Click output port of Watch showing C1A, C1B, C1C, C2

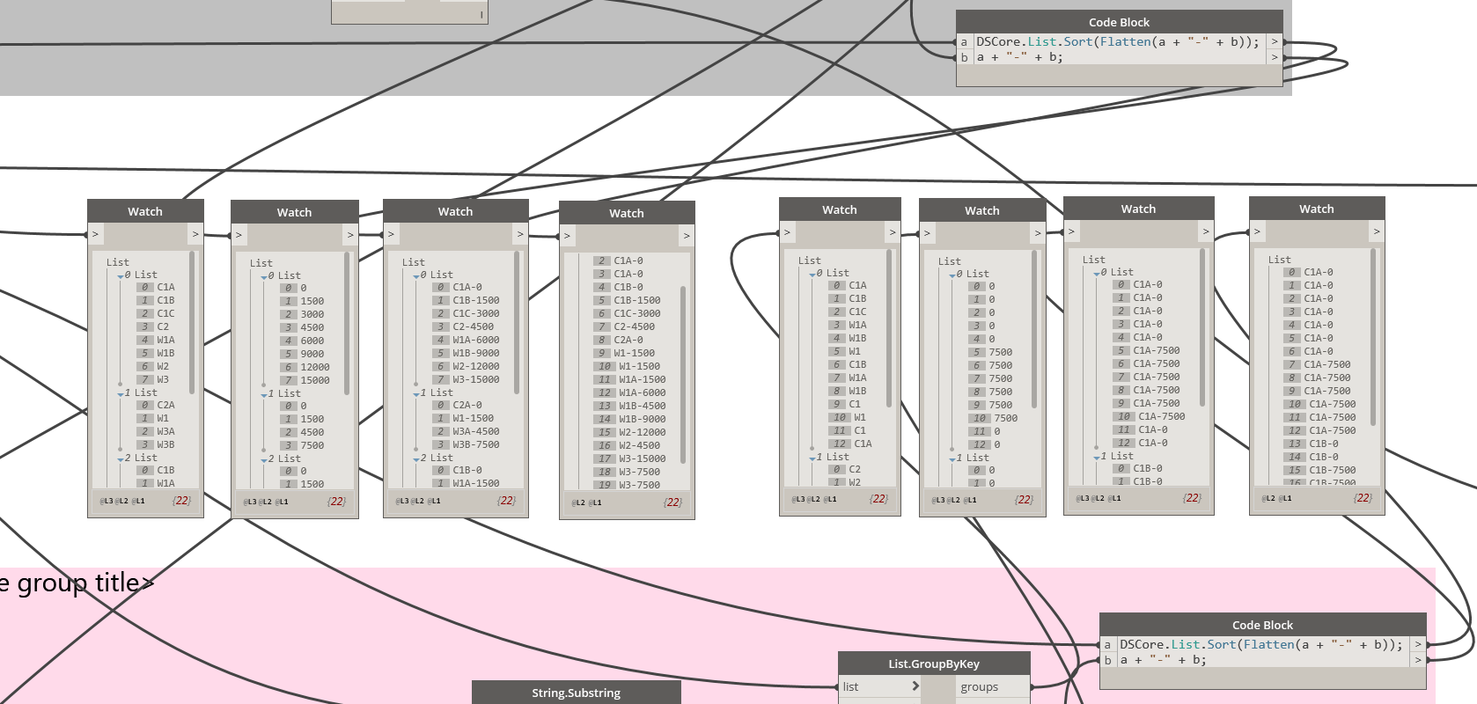(195, 233)
